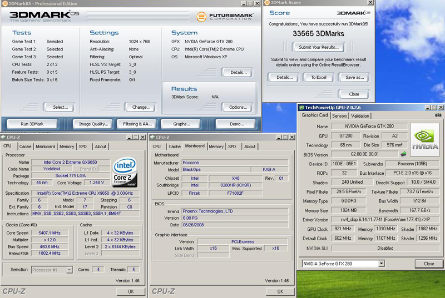Screen dimensions: 445x298
Task: Click Core Speed value 5407.1 MHz
Action: (50, 233)
